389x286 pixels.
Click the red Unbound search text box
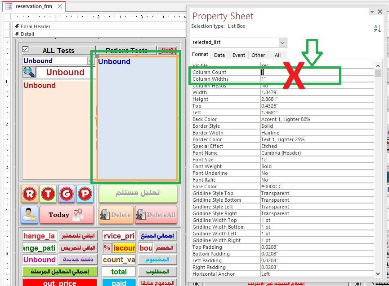coord(65,72)
